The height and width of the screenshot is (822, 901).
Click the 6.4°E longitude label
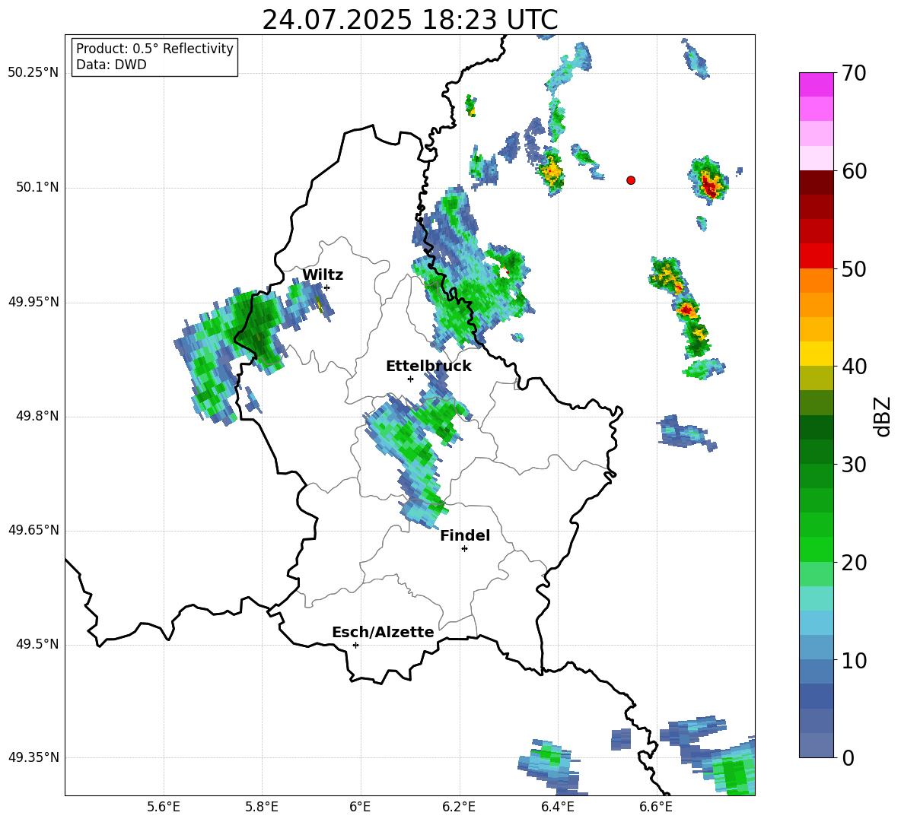[x=557, y=807]
